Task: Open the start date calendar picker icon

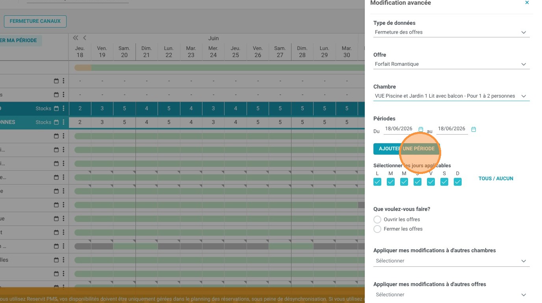Action: coord(421,129)
